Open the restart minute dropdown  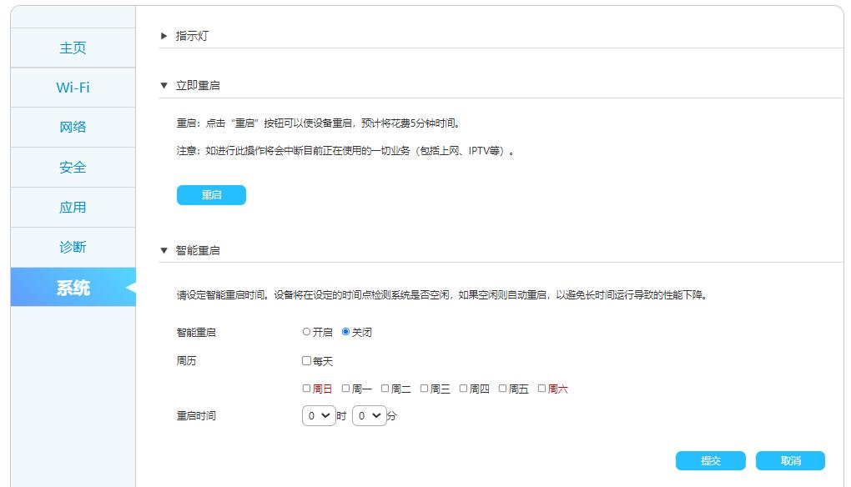369,414
